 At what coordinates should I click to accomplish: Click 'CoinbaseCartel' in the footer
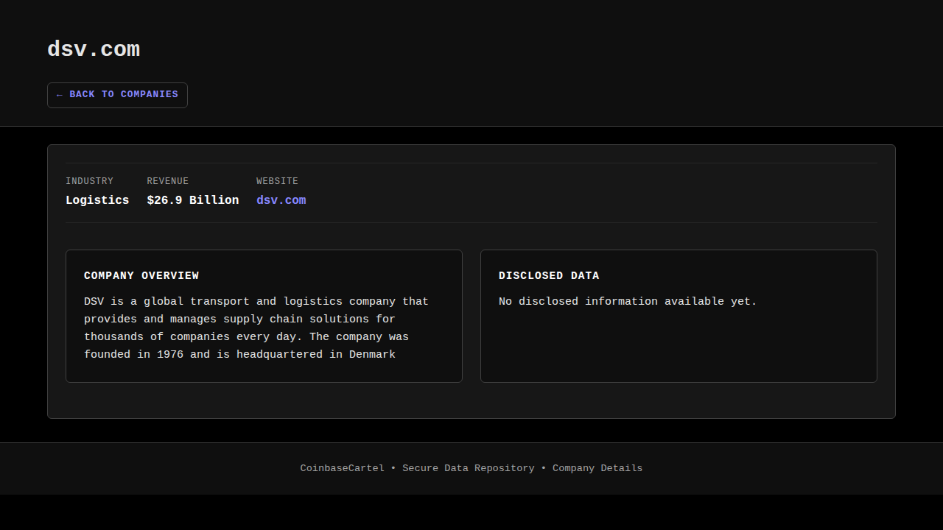[x=342, y=468]
